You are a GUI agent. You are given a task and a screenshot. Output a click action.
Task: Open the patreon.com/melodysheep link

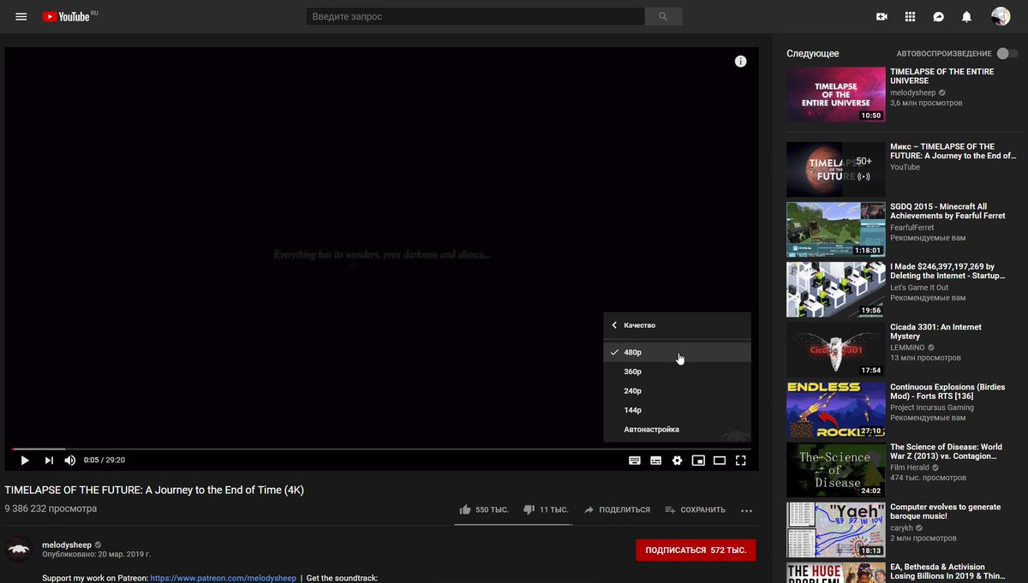click(x=223, y=579)
